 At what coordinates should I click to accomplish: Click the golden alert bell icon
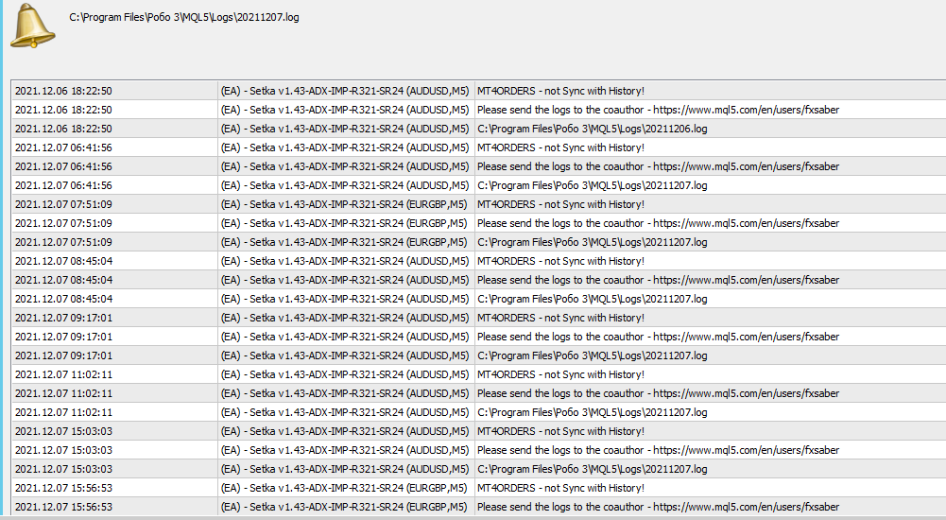coord(33,26)
